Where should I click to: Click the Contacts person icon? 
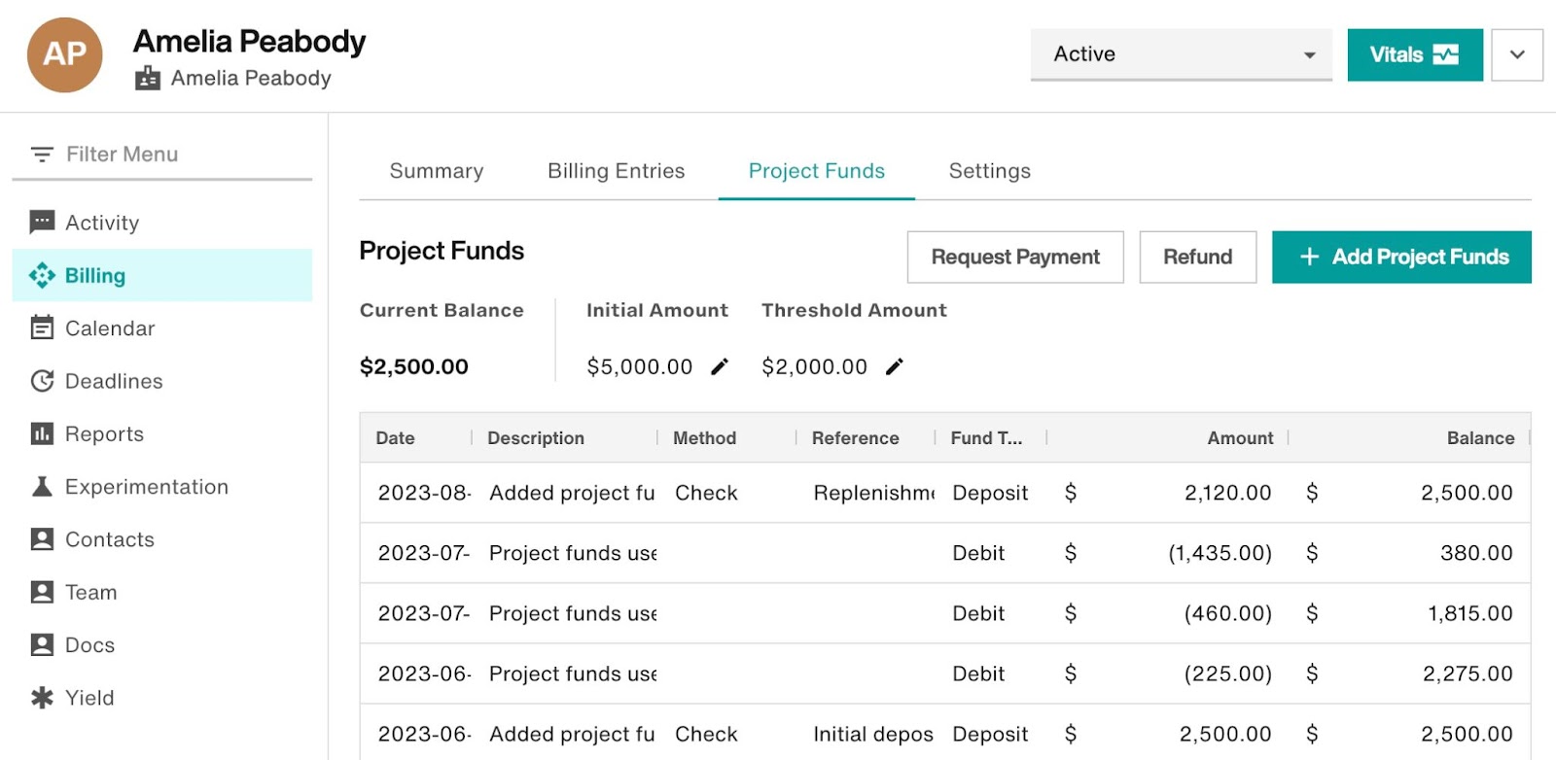click(x=42, y=539)
